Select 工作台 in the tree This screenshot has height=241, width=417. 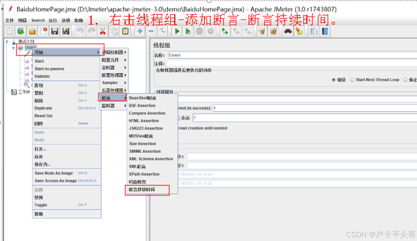(21, 92)
